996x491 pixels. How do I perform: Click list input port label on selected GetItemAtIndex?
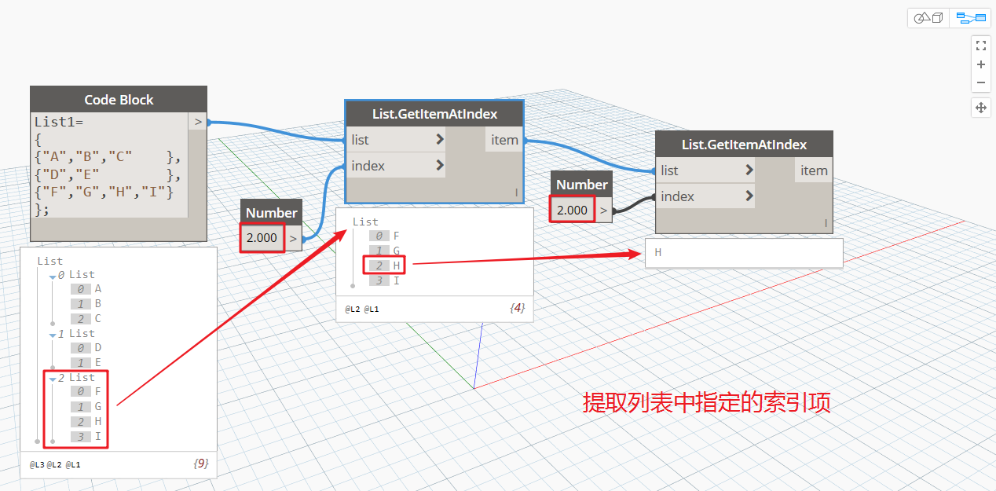click(361, 140)
